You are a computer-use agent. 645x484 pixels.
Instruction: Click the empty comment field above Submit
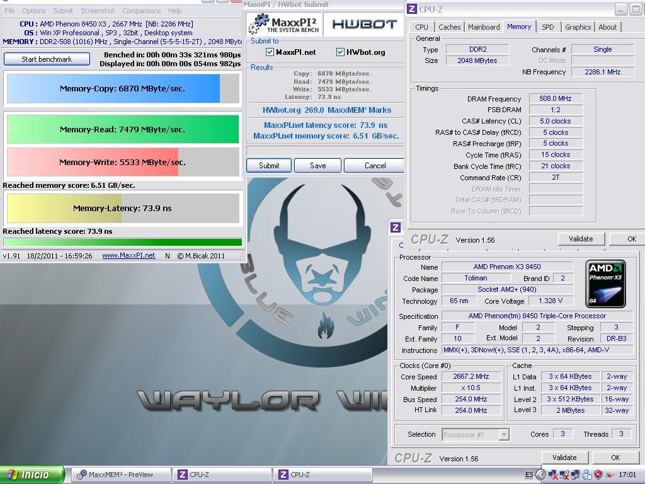[325, 150]
